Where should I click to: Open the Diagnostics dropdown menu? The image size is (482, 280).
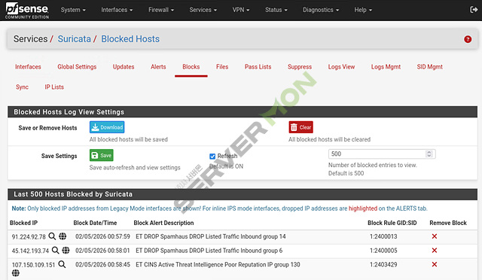pyautogui.click(x=321, y=10)
